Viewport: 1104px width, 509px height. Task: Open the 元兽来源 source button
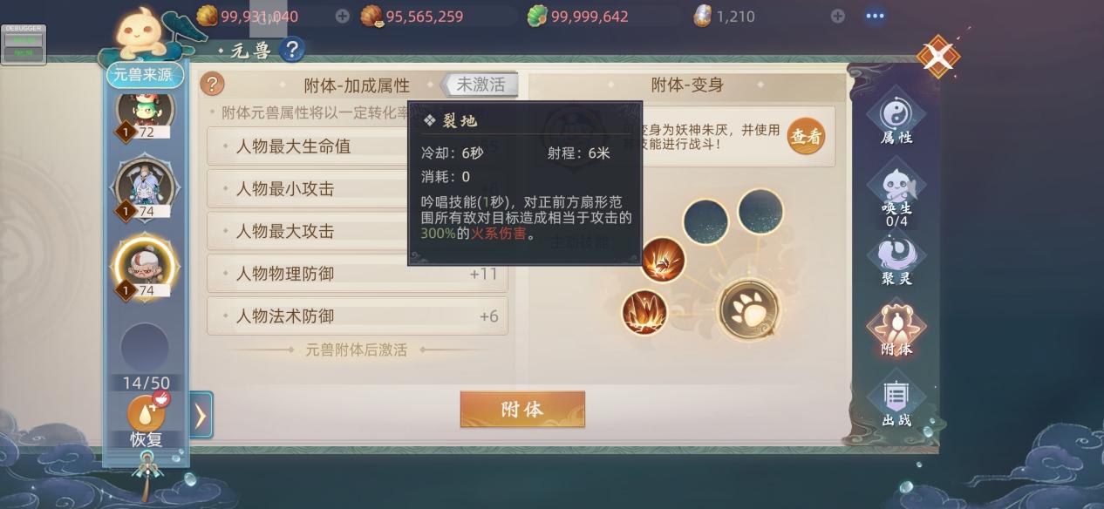click(146, 75)
